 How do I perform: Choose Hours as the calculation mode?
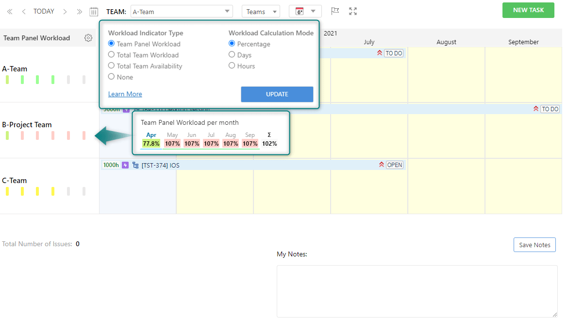pos(232,66)
